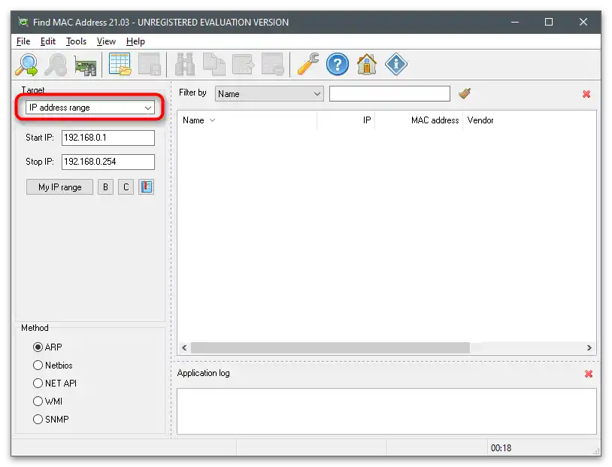
Task: Click Start IP input field
Action: [x=108, y=138]
